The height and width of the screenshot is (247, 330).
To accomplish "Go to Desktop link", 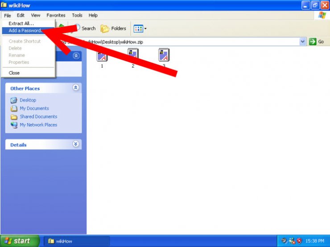I will pos(28,100).
